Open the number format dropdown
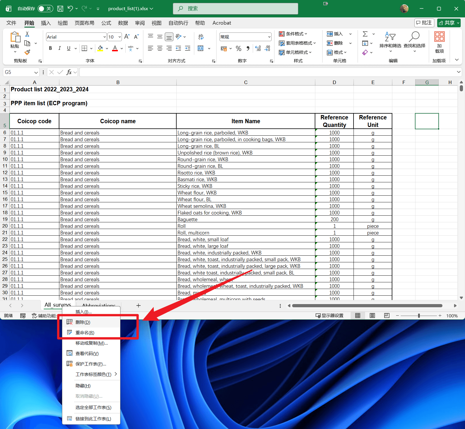 tap(269, 37)
